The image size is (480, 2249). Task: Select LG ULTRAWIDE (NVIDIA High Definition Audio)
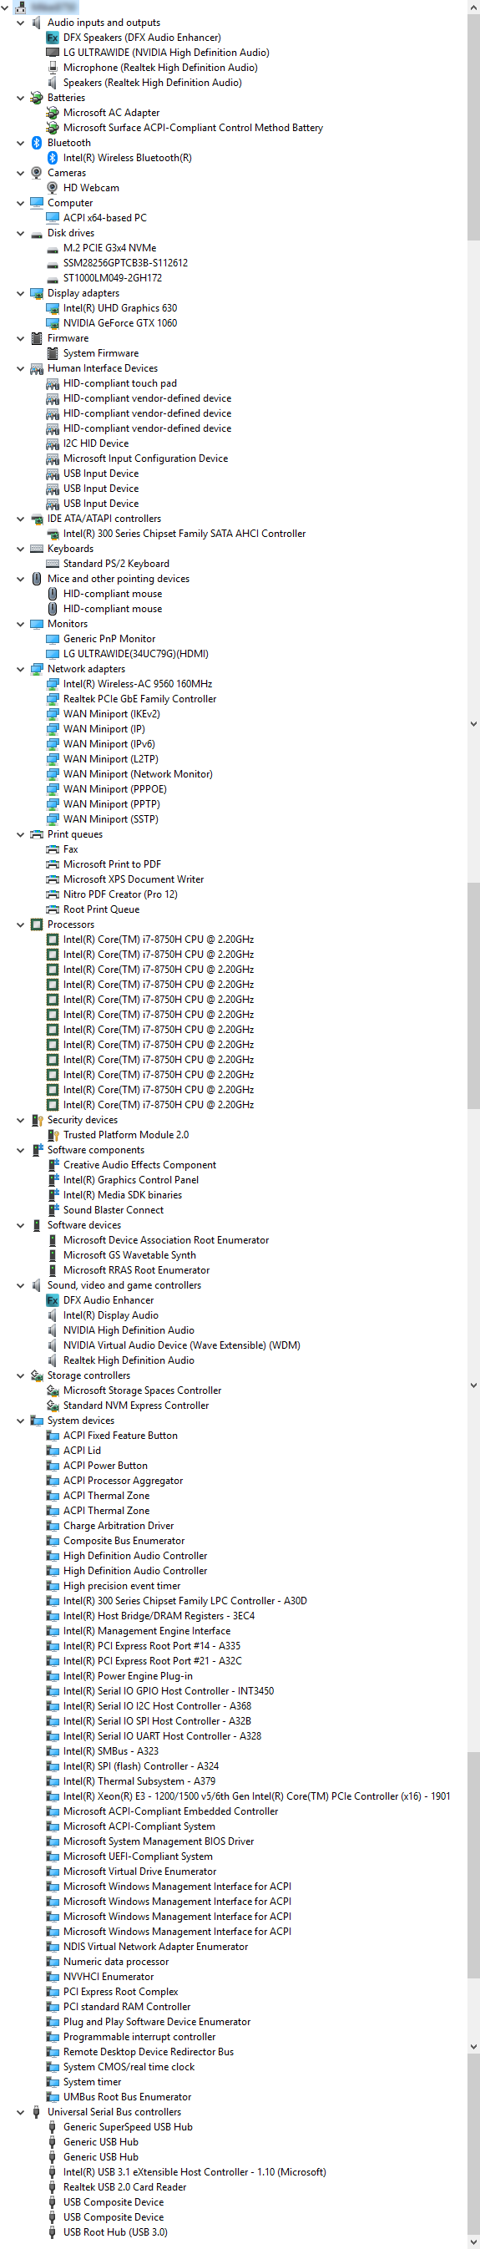(166, 53)
